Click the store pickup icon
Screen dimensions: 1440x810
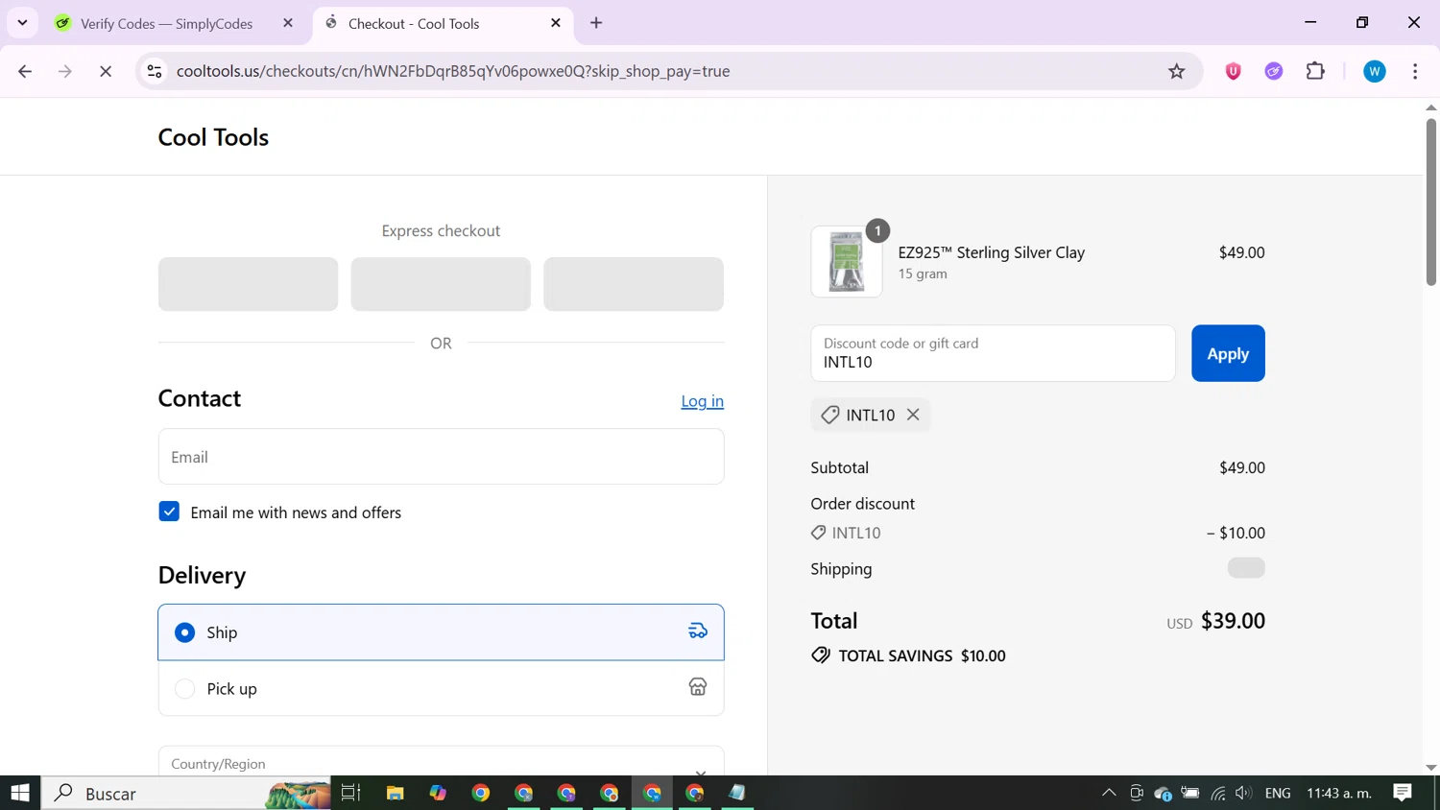click(x=698, y=687)
